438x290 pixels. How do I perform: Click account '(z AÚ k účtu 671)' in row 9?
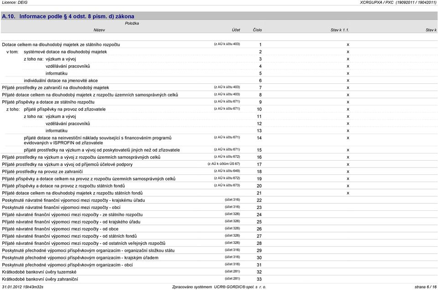coord(227,102)
